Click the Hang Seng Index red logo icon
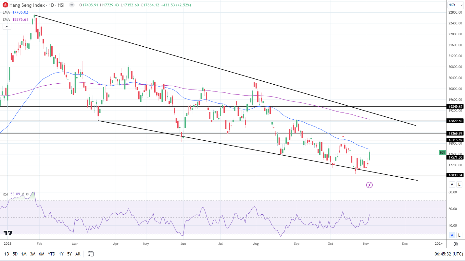The width and height of the screenshot is (465, 261). (5, 5)
